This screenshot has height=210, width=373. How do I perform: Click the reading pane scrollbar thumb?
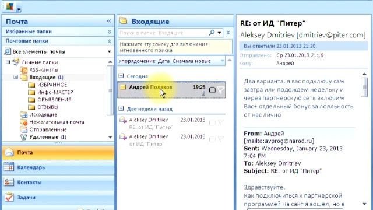click(364, 87)
